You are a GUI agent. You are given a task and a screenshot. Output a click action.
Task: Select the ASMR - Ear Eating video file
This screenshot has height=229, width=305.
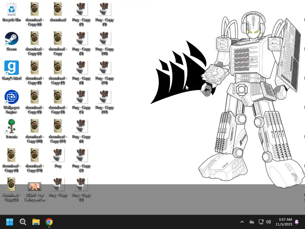35,192
